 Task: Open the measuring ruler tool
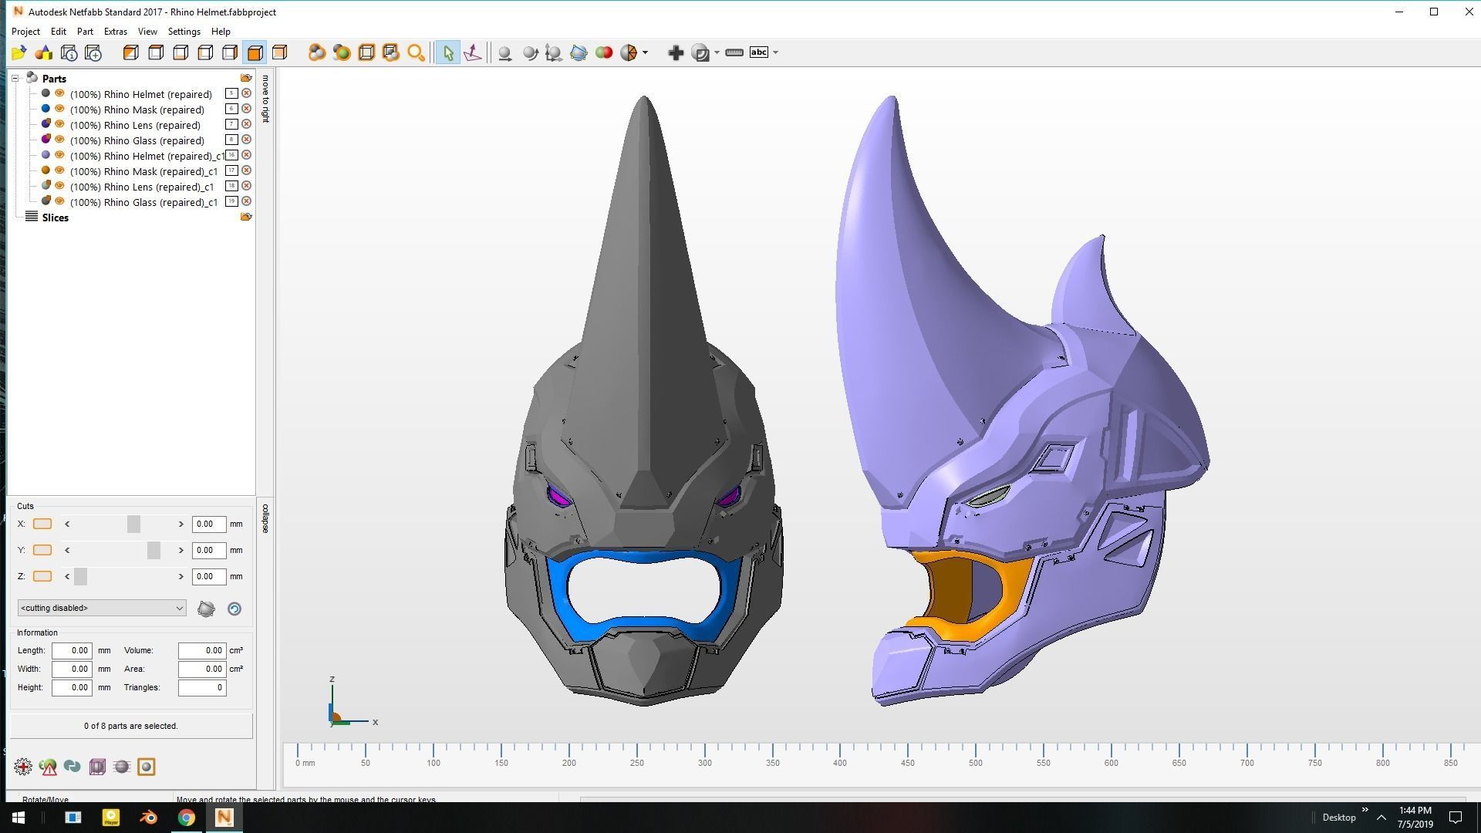click(x=734, y=52)
